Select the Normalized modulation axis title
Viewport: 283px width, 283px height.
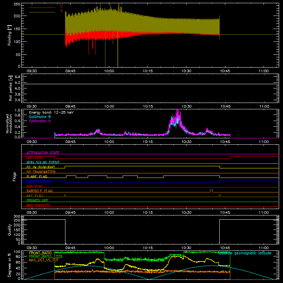[9, 123]
